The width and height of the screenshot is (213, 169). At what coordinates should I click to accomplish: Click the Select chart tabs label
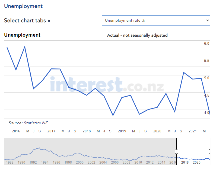pos(27,21)
